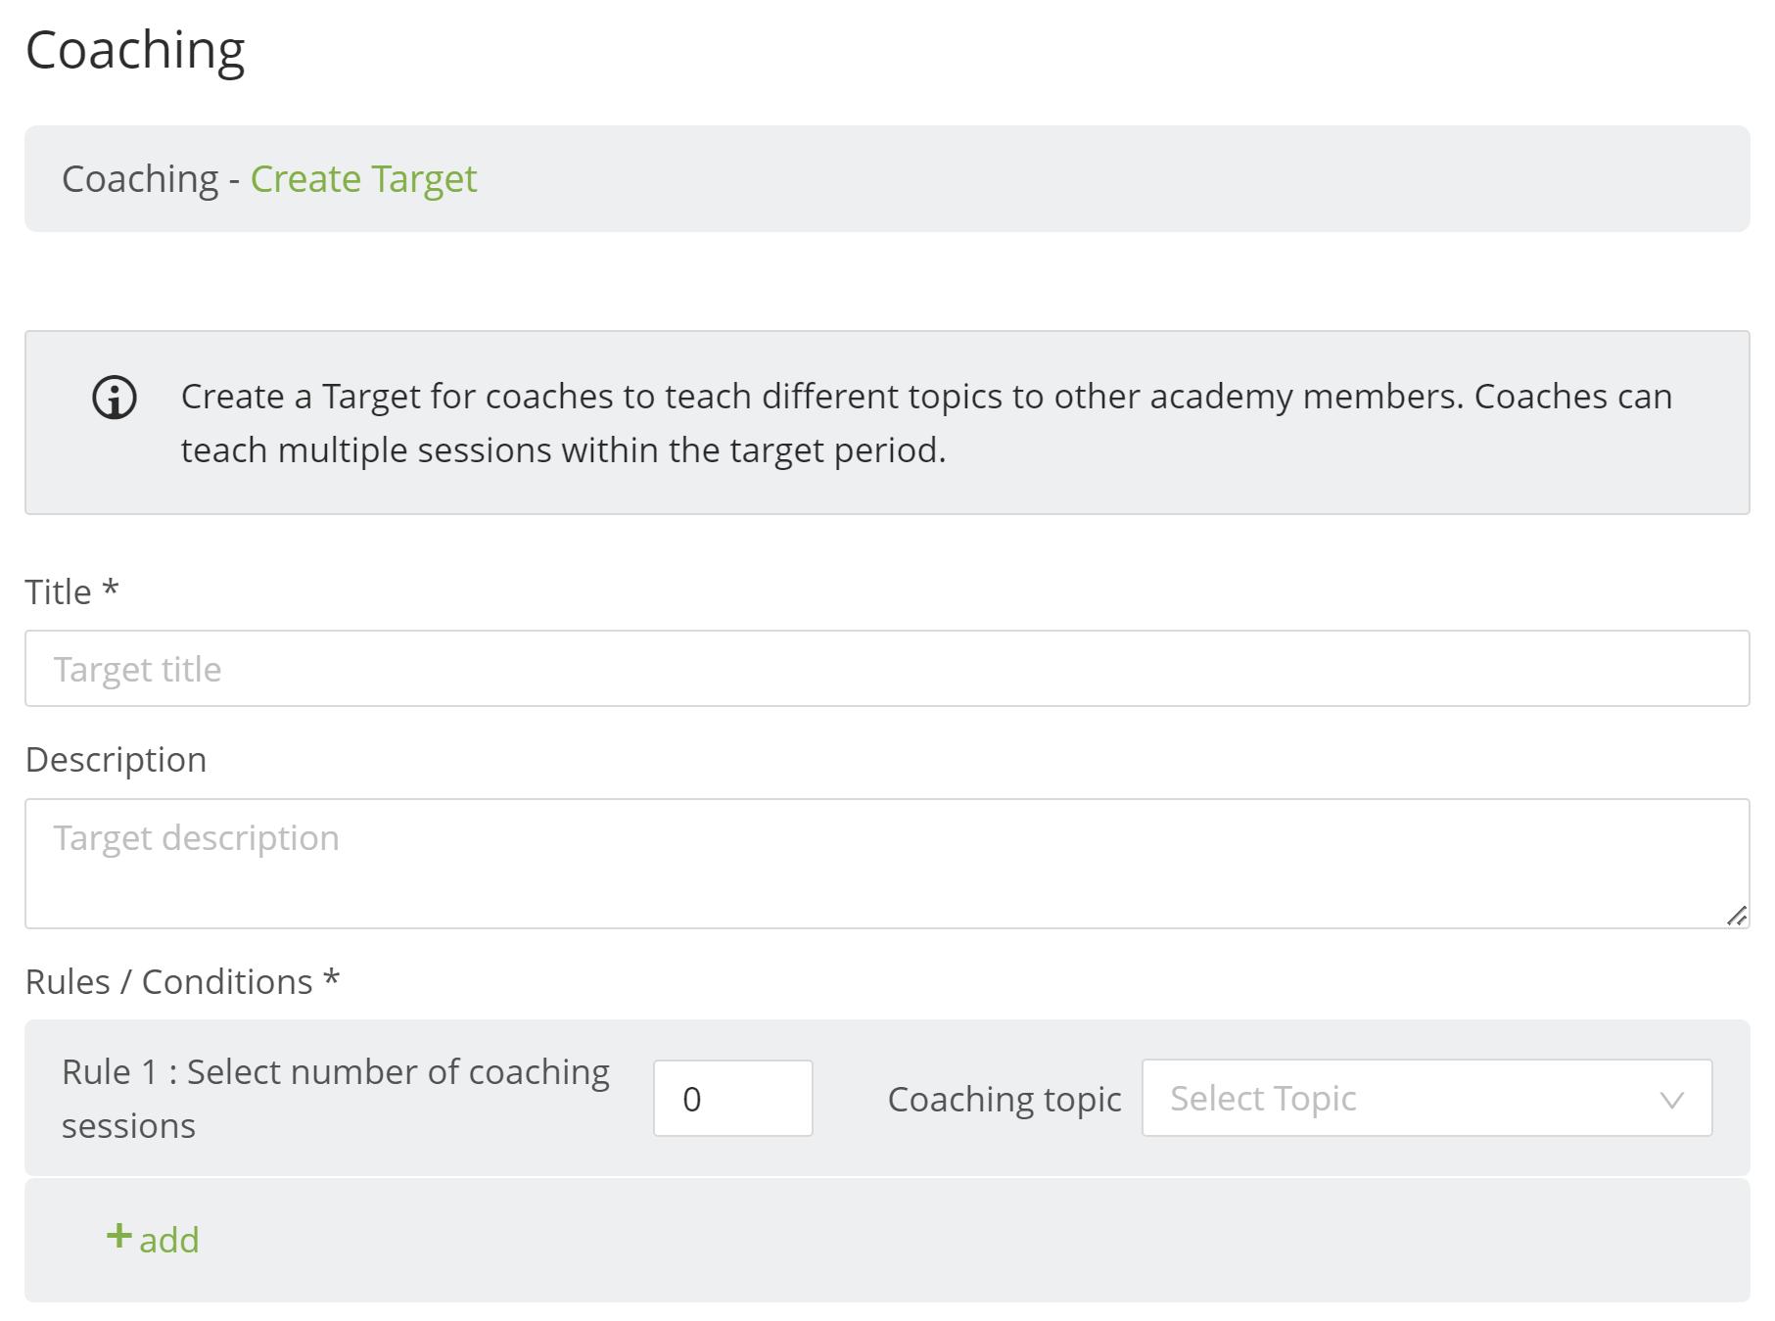Click the asterisk next to Title
The width and height of the screenshot is (1775, 1321).
(x=111, y=588)
